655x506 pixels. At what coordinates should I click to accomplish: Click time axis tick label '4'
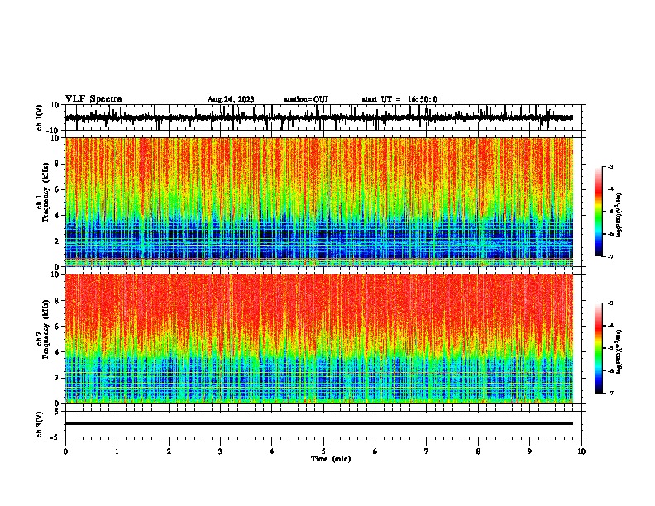point(272,451)
